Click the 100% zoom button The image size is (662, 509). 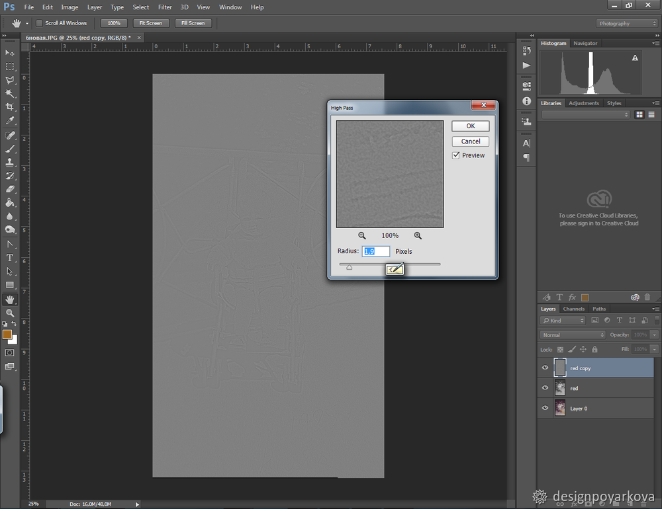[x=114, y=23]
